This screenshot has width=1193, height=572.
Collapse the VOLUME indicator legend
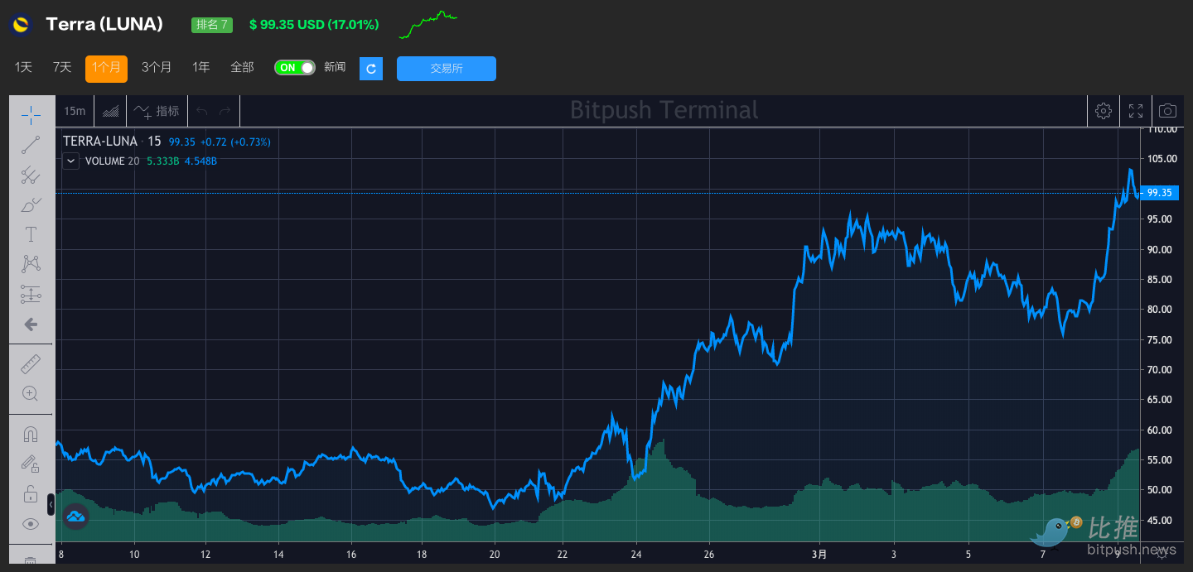(x=71, y=161)
